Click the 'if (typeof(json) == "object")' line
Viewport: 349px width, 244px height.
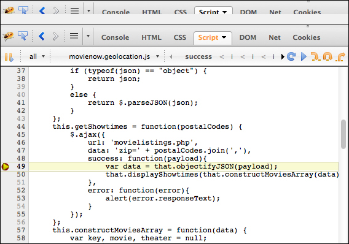point(138,71)
